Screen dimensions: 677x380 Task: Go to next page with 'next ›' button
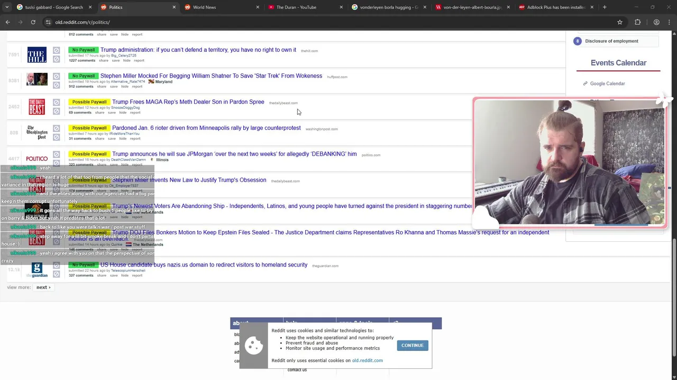coord(43,287)
